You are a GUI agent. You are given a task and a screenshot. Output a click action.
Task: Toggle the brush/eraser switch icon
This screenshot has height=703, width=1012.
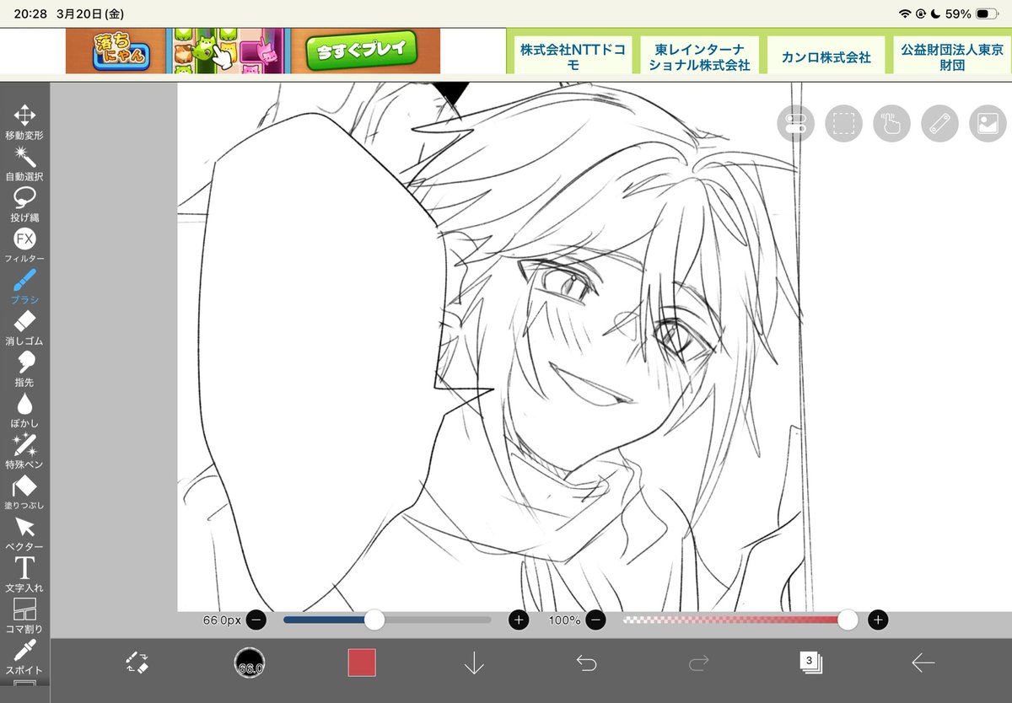tap(137, 663)
